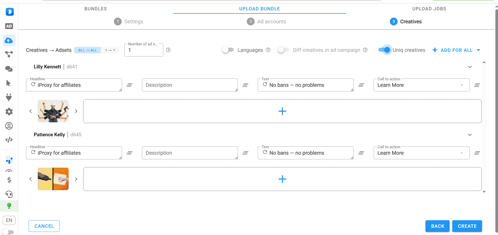Viewport: 498px width, 235px height.
Task: Expand the ADD FOR ALL dropdown arrow
Action: (x=478, y=50)
